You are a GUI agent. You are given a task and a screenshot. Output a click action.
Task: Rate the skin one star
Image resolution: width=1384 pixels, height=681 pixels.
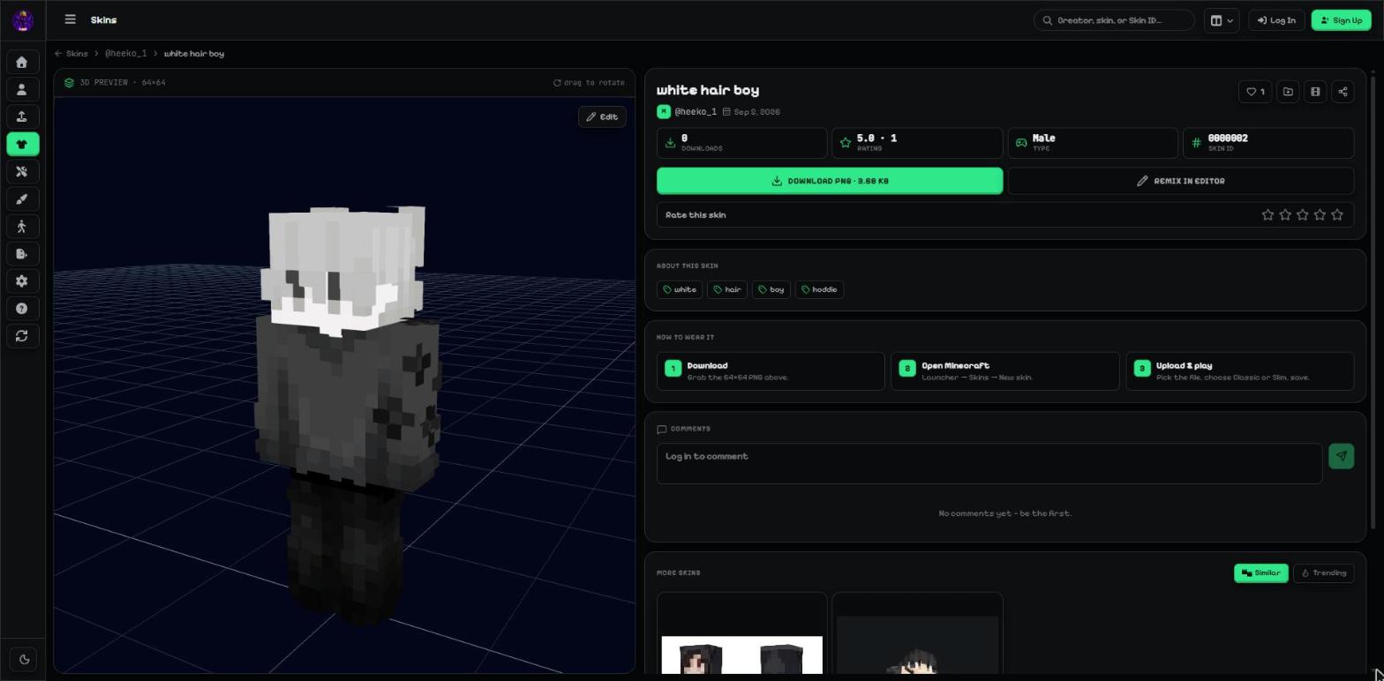coord(1267,215)
